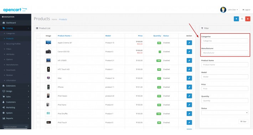This screenshot has width=253, height=135.
Task: Expand the Customers menu chevron
Action: [29, 102]
